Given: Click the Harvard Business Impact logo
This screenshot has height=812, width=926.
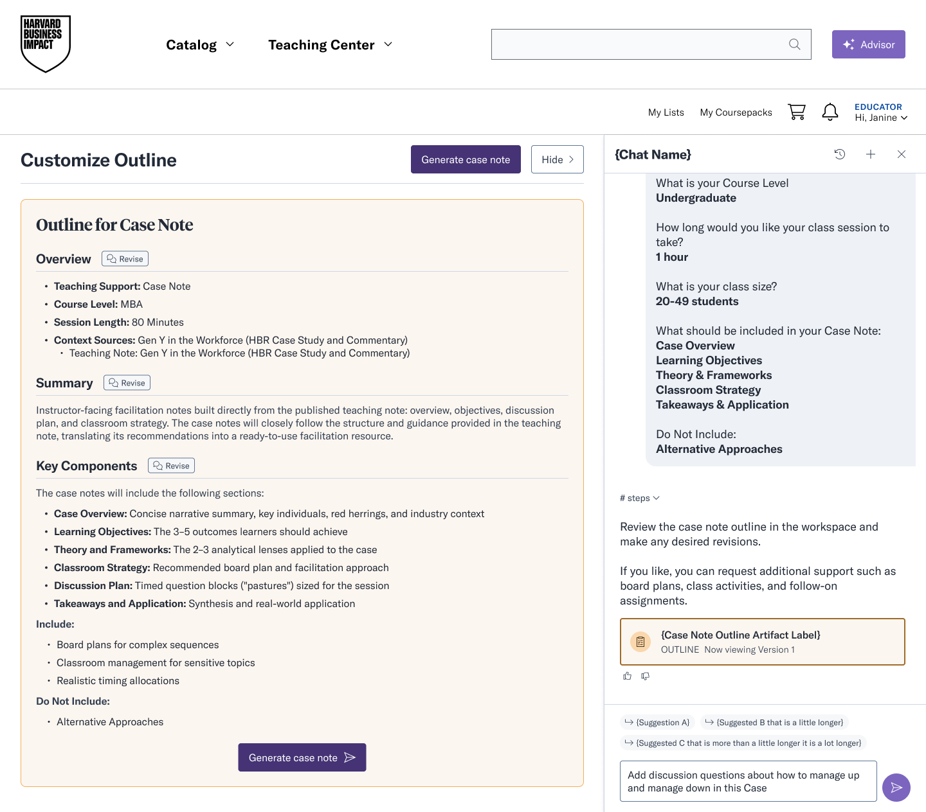Looking at the screenshot, I should (46, 44).
